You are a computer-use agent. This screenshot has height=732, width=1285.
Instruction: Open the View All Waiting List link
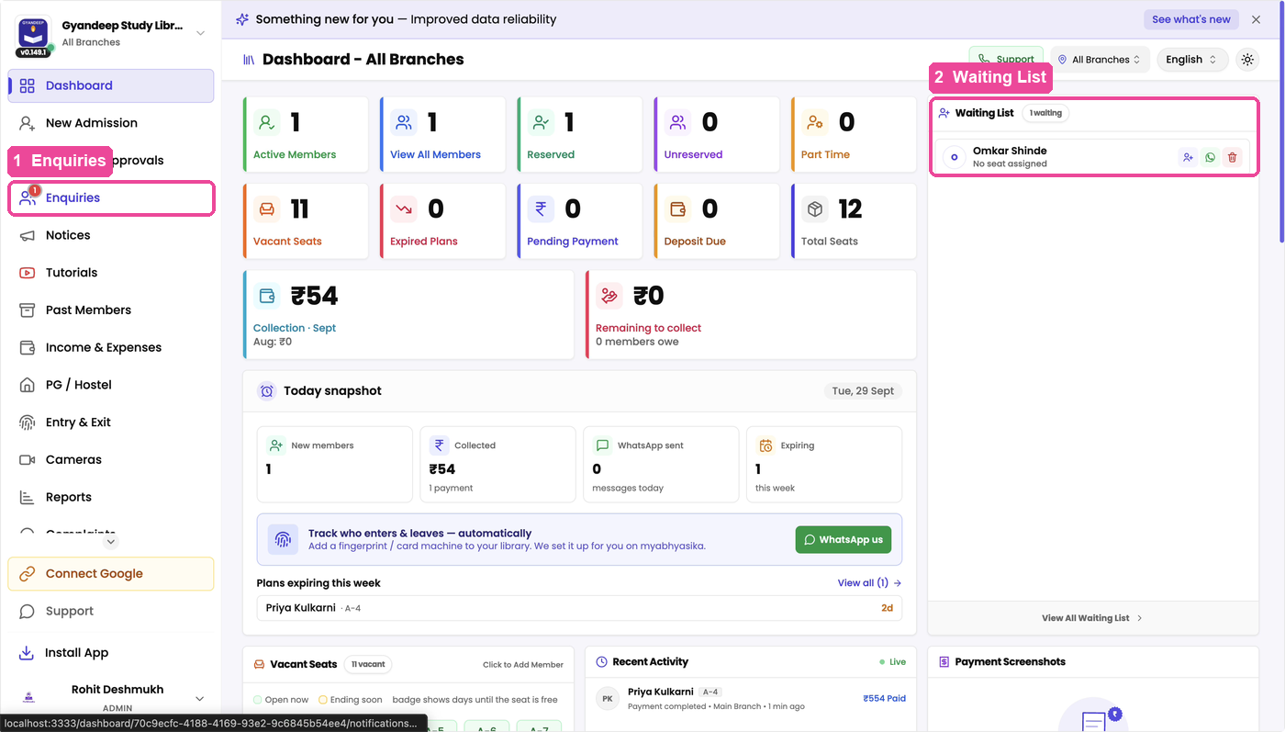[x=1092, y=618]
